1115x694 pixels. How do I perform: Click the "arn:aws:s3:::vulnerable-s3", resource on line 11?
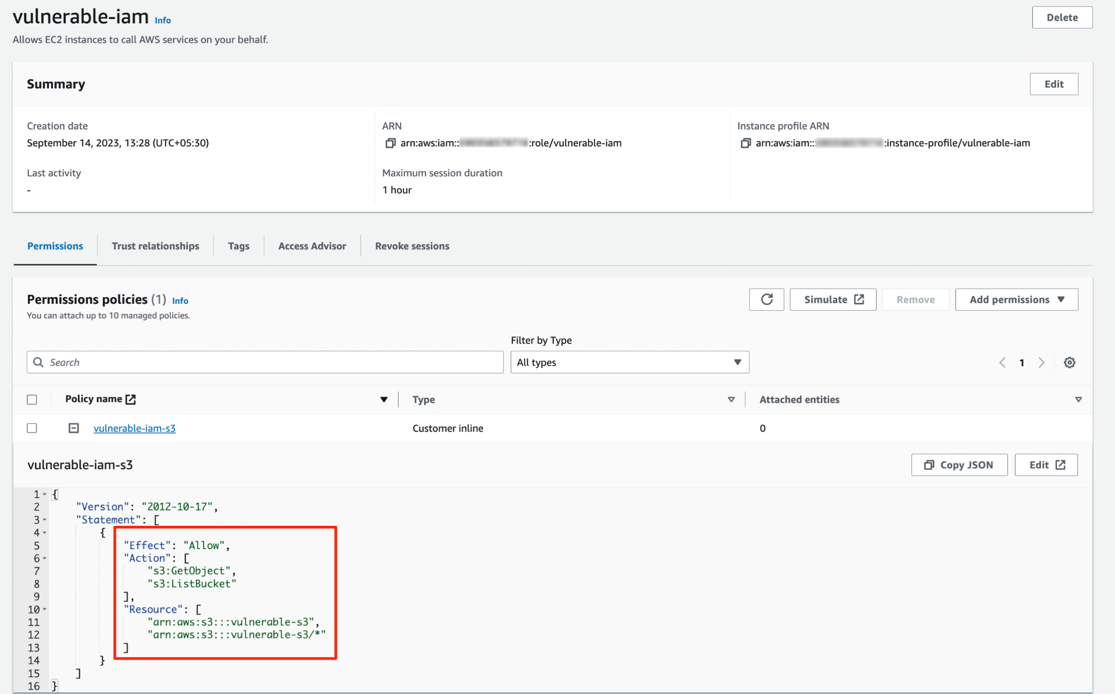coord(233,622)
